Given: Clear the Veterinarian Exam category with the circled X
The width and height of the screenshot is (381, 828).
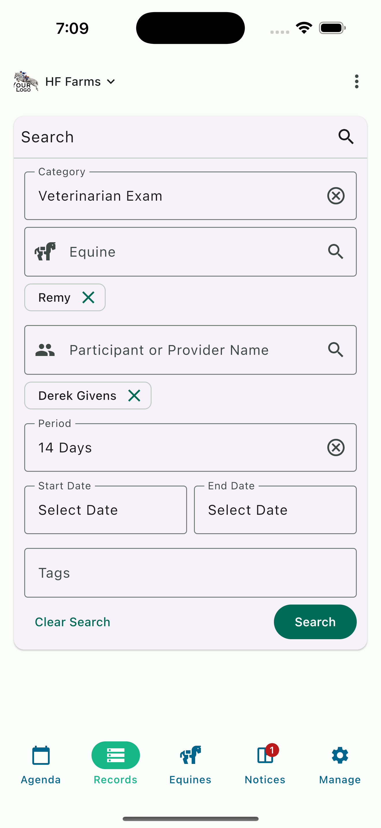Looking at the screenshot, I should (x=336, y=195).
